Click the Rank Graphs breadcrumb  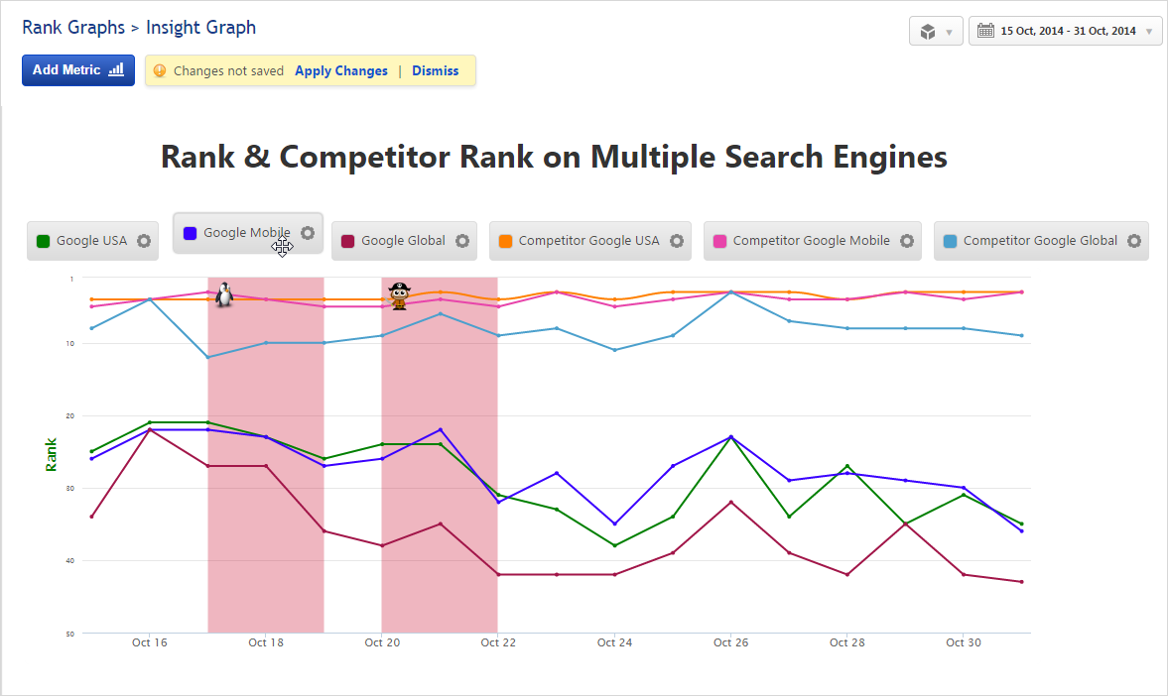pyautogui.click(x=74, y=28)
